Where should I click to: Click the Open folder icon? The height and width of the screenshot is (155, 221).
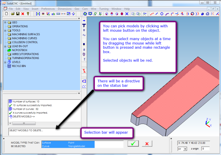12,14
